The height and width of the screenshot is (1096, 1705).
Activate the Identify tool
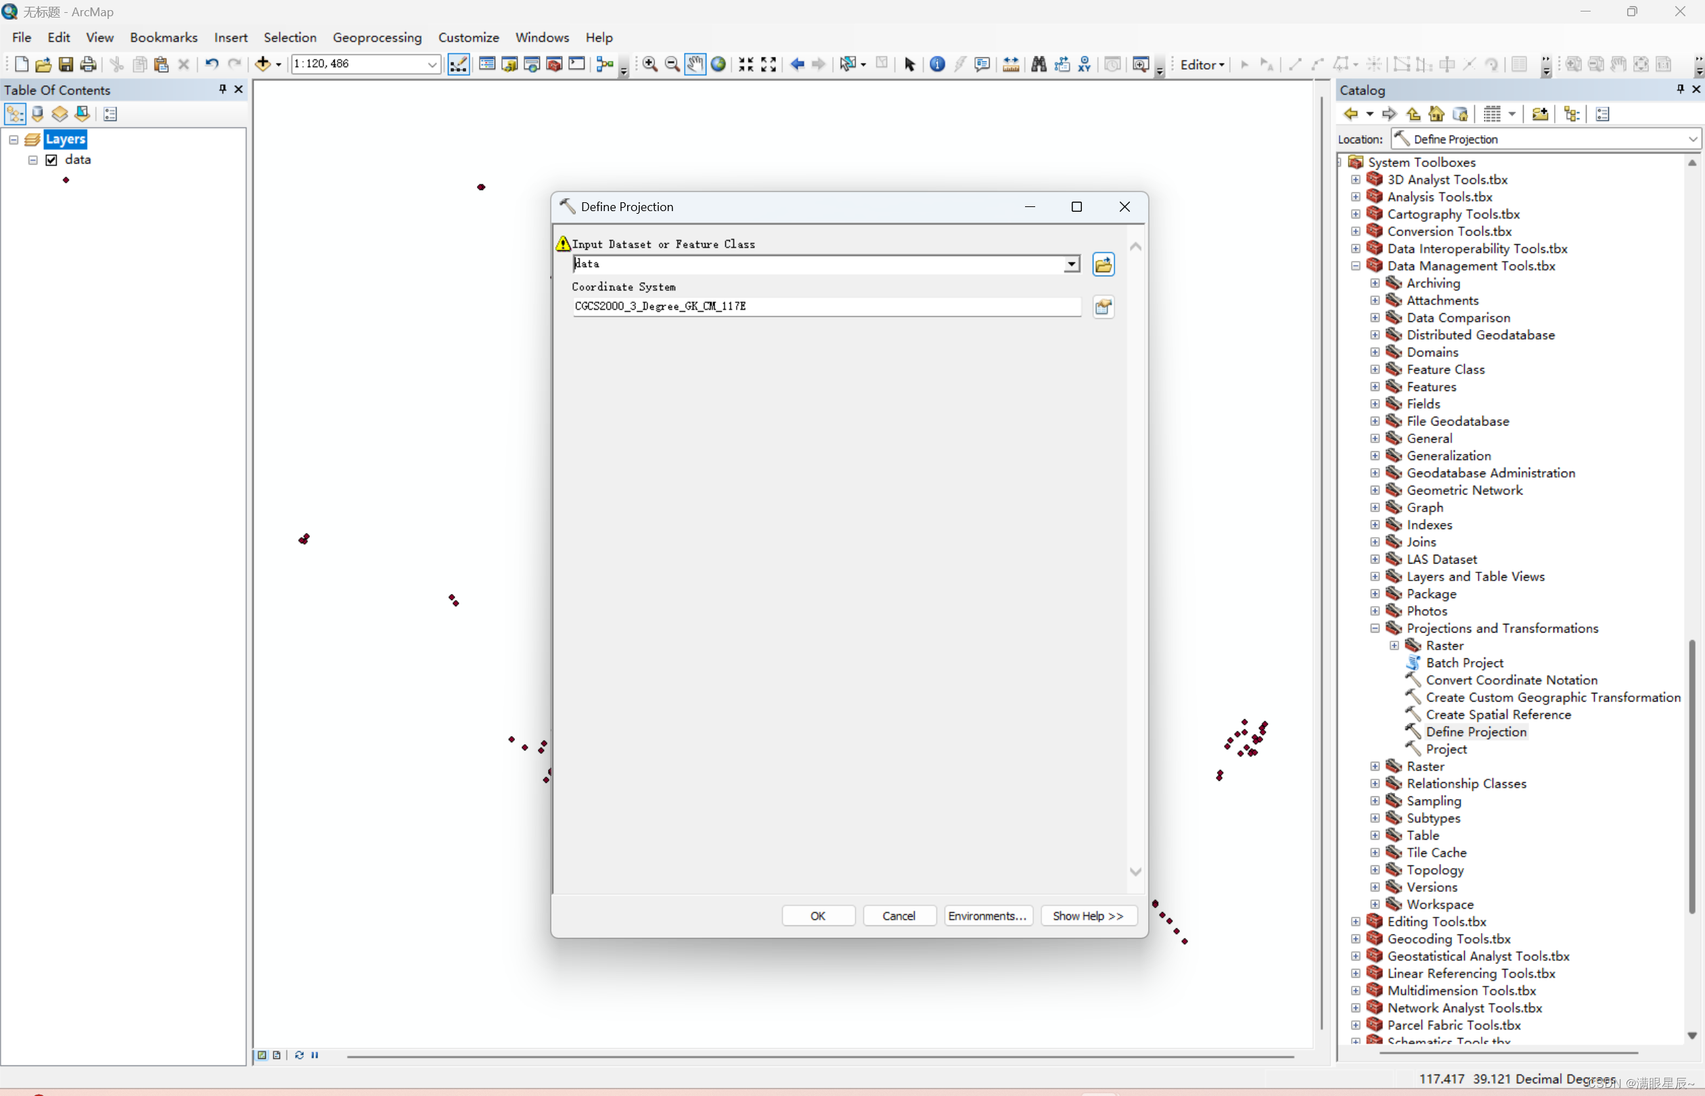[937, 64]
